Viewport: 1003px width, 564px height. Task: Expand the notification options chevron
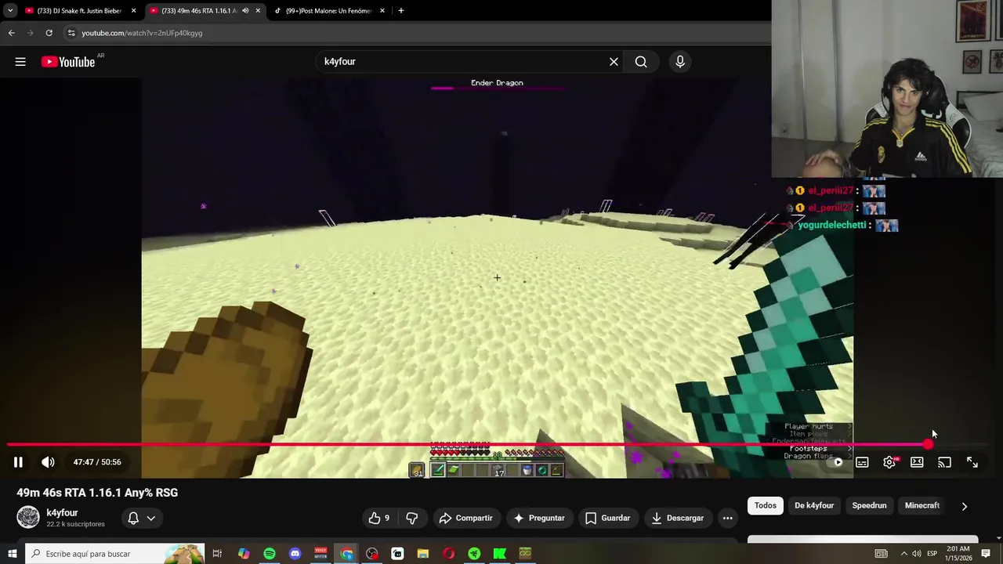point(151,518)
